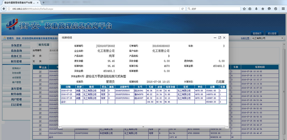Viewport: 287px width, 140px height.
Task: Reload the page with the refresh icon
Action: [182, 9]
